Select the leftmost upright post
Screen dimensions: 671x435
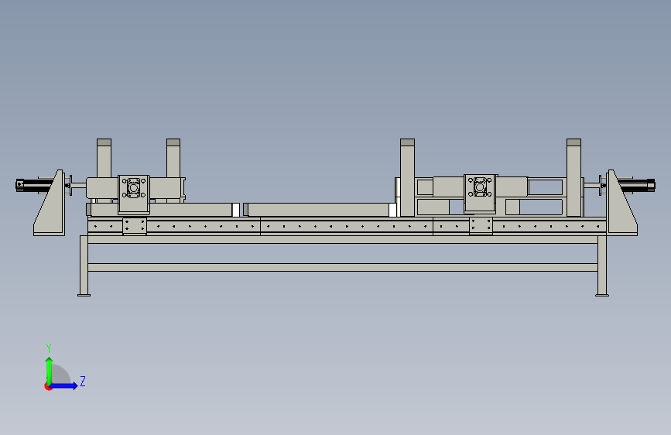[x=104, y=158]
